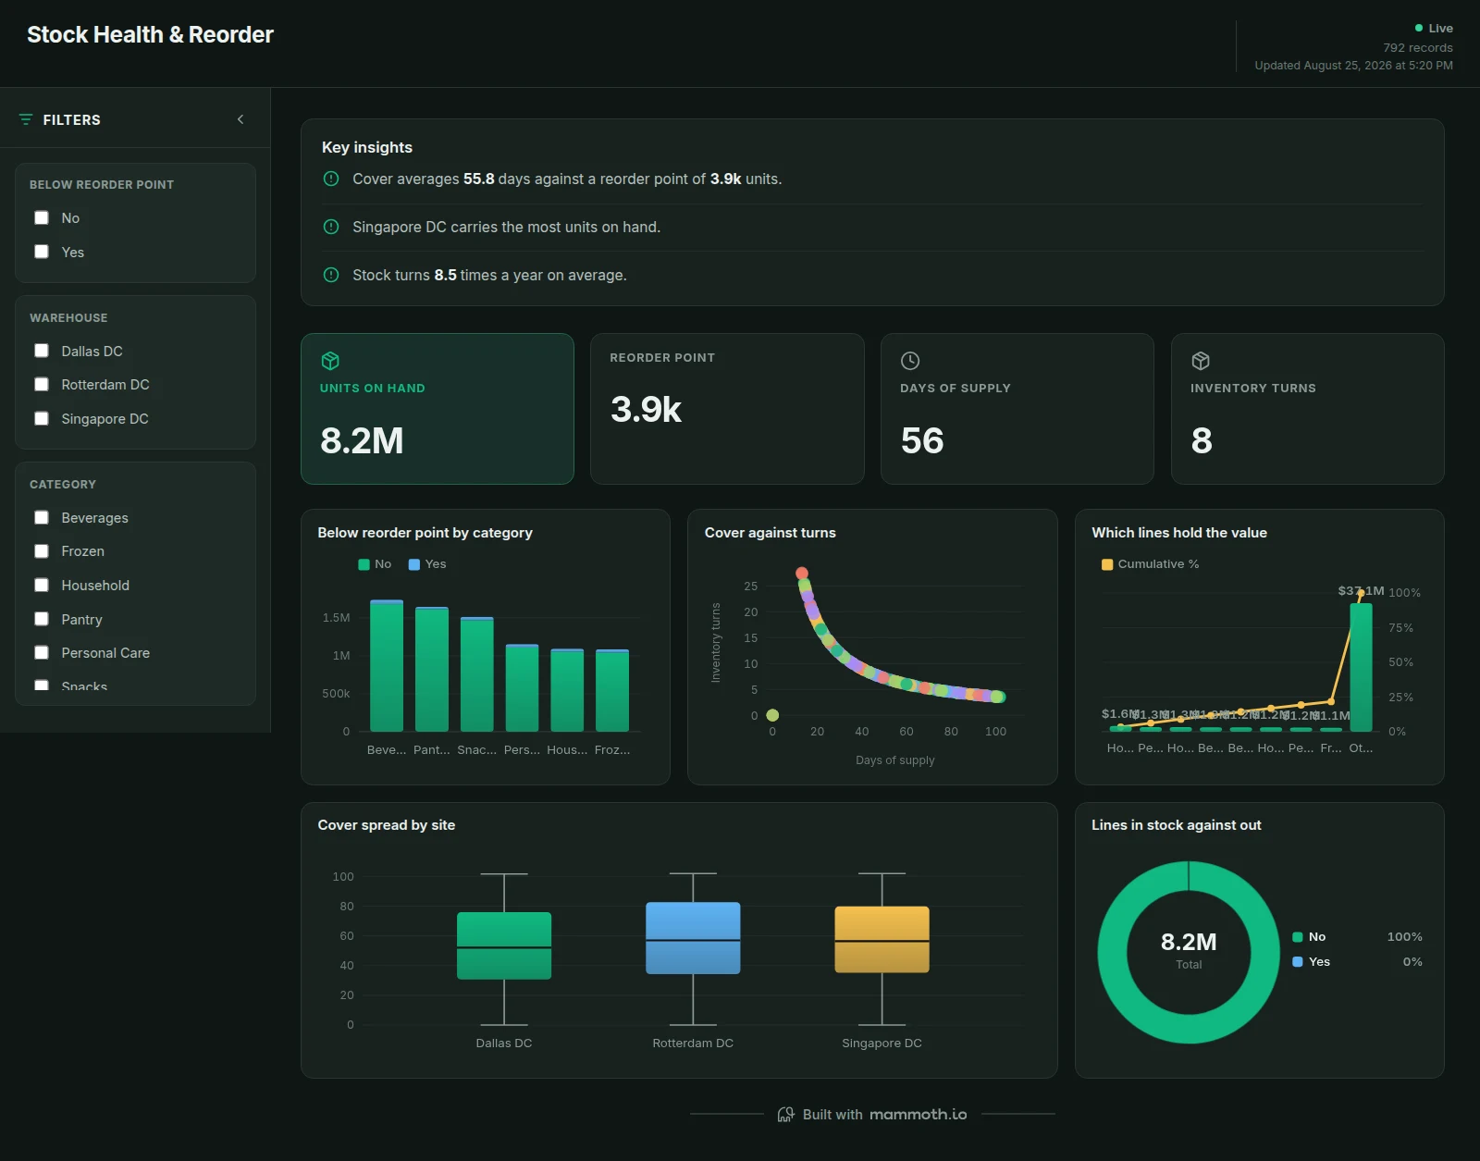Click the Frozen bar in category chart
The image size is (1480, 1161).
[x=612, y=691]
